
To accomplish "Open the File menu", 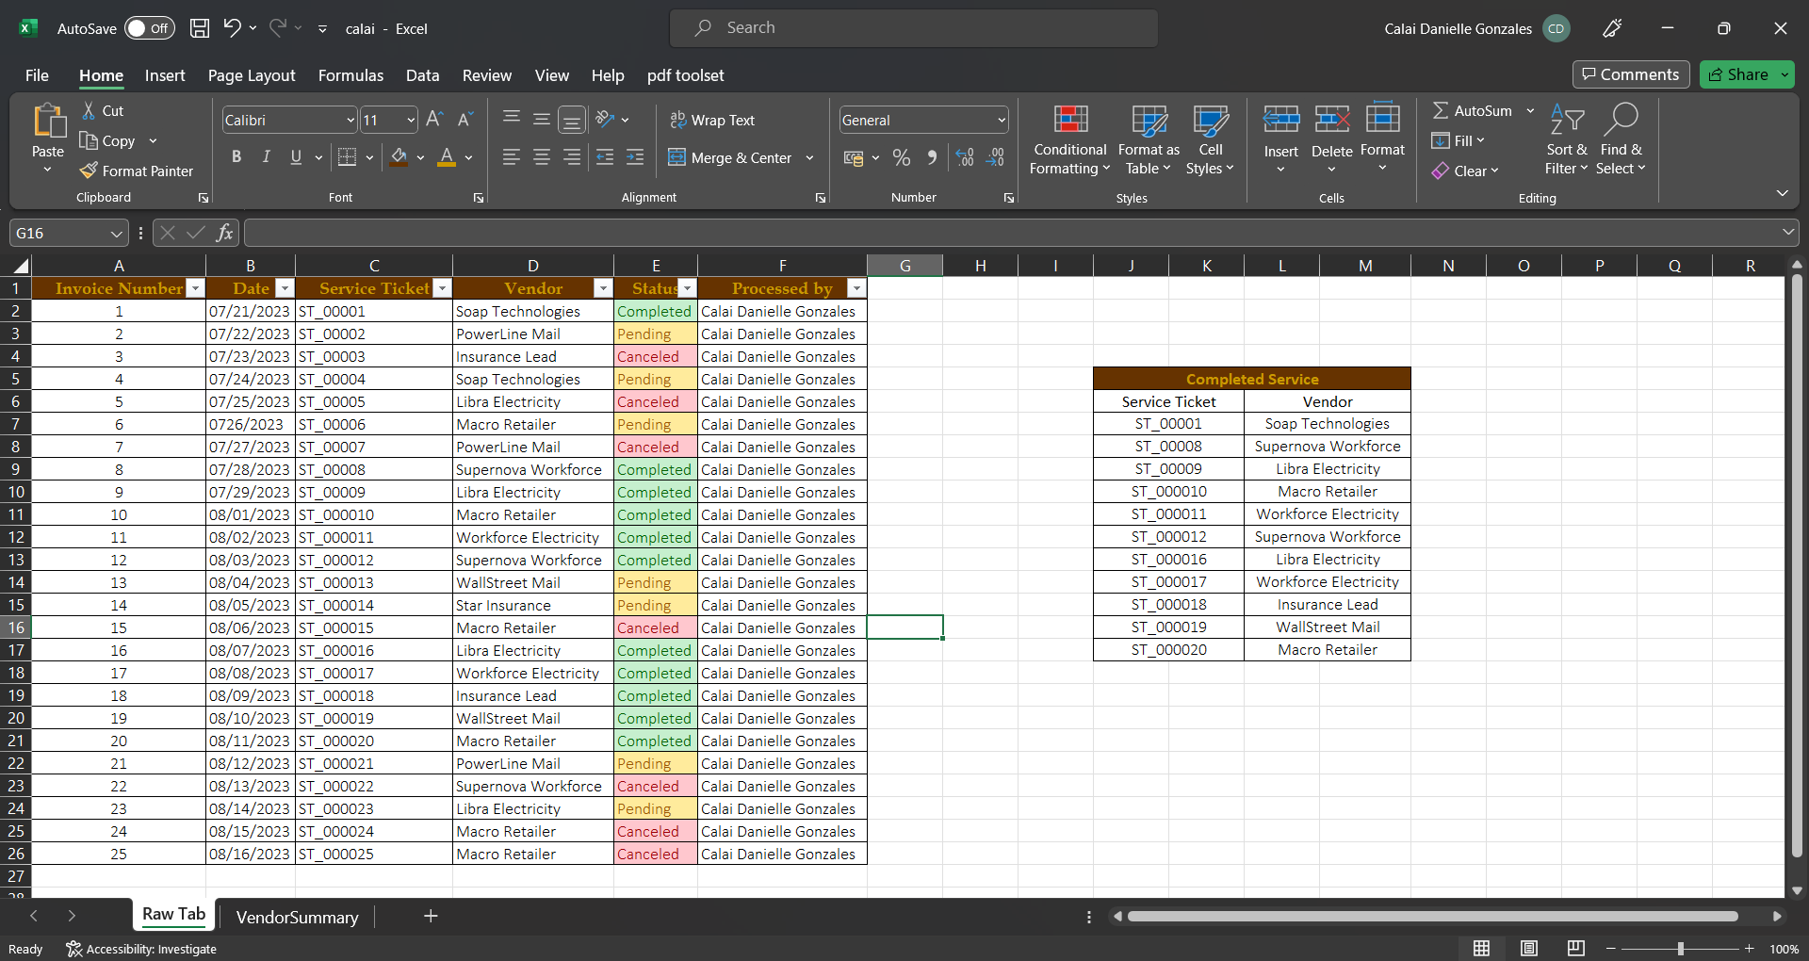I will coord(37,75).
